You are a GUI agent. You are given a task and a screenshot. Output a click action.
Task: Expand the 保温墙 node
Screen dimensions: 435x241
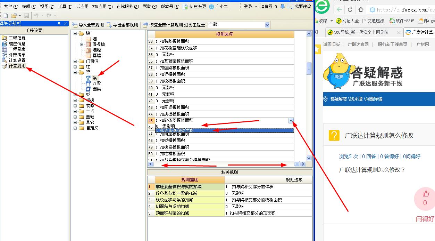click(x=82, y=45)
